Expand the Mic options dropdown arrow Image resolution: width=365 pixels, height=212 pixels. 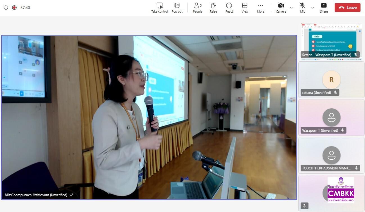click(312, 8)
